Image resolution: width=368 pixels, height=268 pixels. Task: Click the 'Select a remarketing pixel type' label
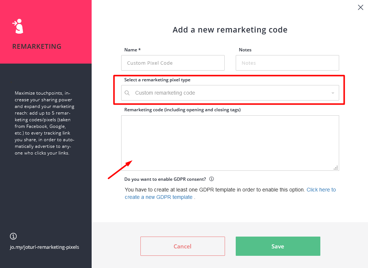tap(157, 80)
